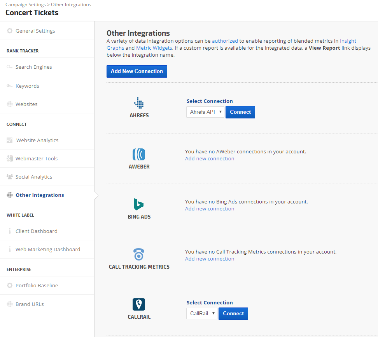Open Portfolio Baseline settings
The width and height of the screenshot is (378, 337).
click(37, 286)
